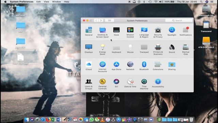Click the Show All grid button
Viewport: 218px width, 123px height.
tap(109, 20)
